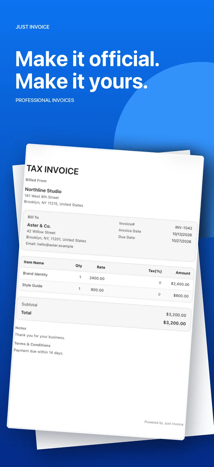
Task: Click the 'Billed From' label
Action: pos(36,180)
